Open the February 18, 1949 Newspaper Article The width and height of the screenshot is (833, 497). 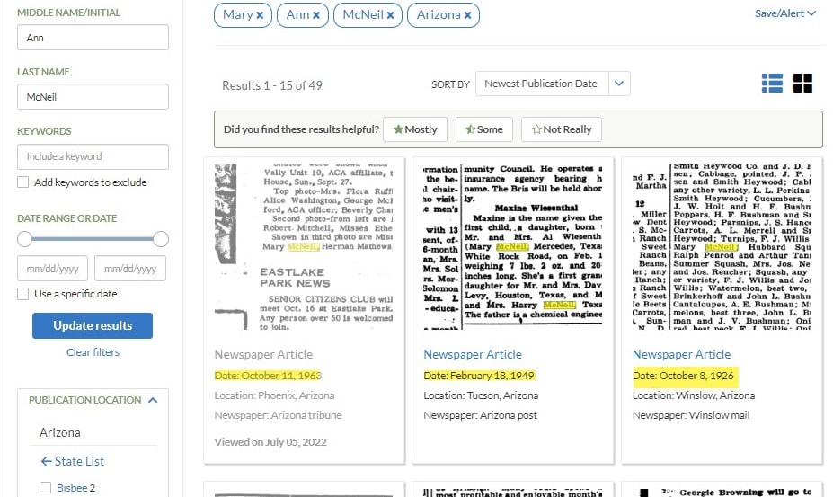tap(473, 354)
